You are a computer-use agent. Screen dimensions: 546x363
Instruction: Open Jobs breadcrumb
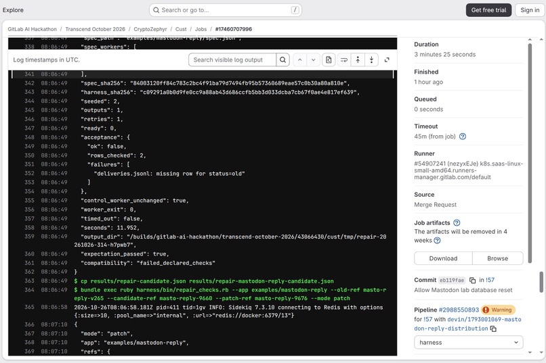pyautogui.click(x=201, y=29)
